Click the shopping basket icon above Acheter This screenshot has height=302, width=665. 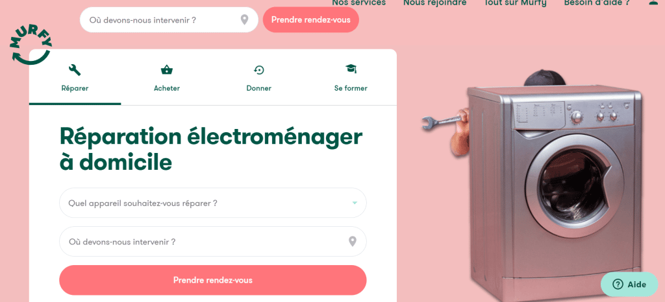coord(167,70)
